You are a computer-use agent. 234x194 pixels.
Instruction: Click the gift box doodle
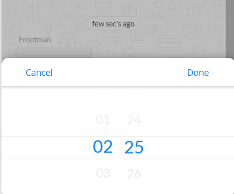129,10
